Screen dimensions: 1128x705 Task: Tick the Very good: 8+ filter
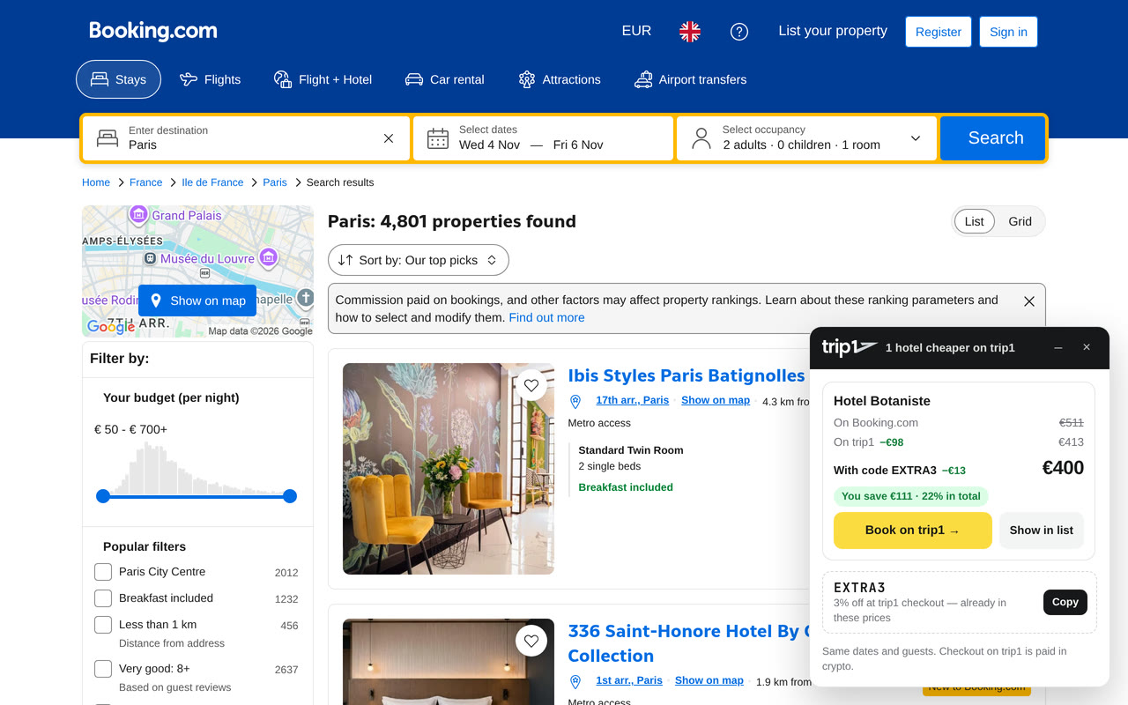point(103,669)
